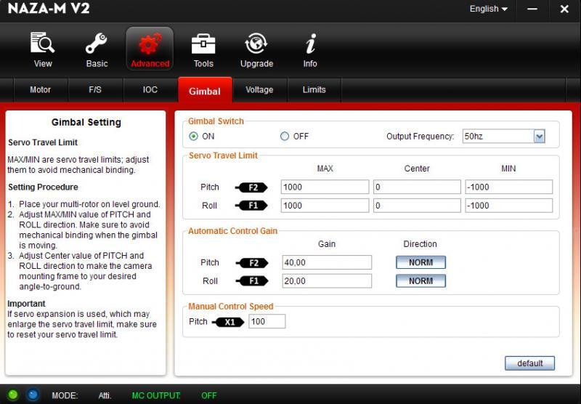Click the default button
The height and width of the screenshot is (404, 581).
click(x=529, y=363)
